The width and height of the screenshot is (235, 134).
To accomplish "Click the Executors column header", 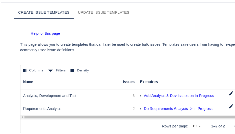I will (x=149, y=82).
